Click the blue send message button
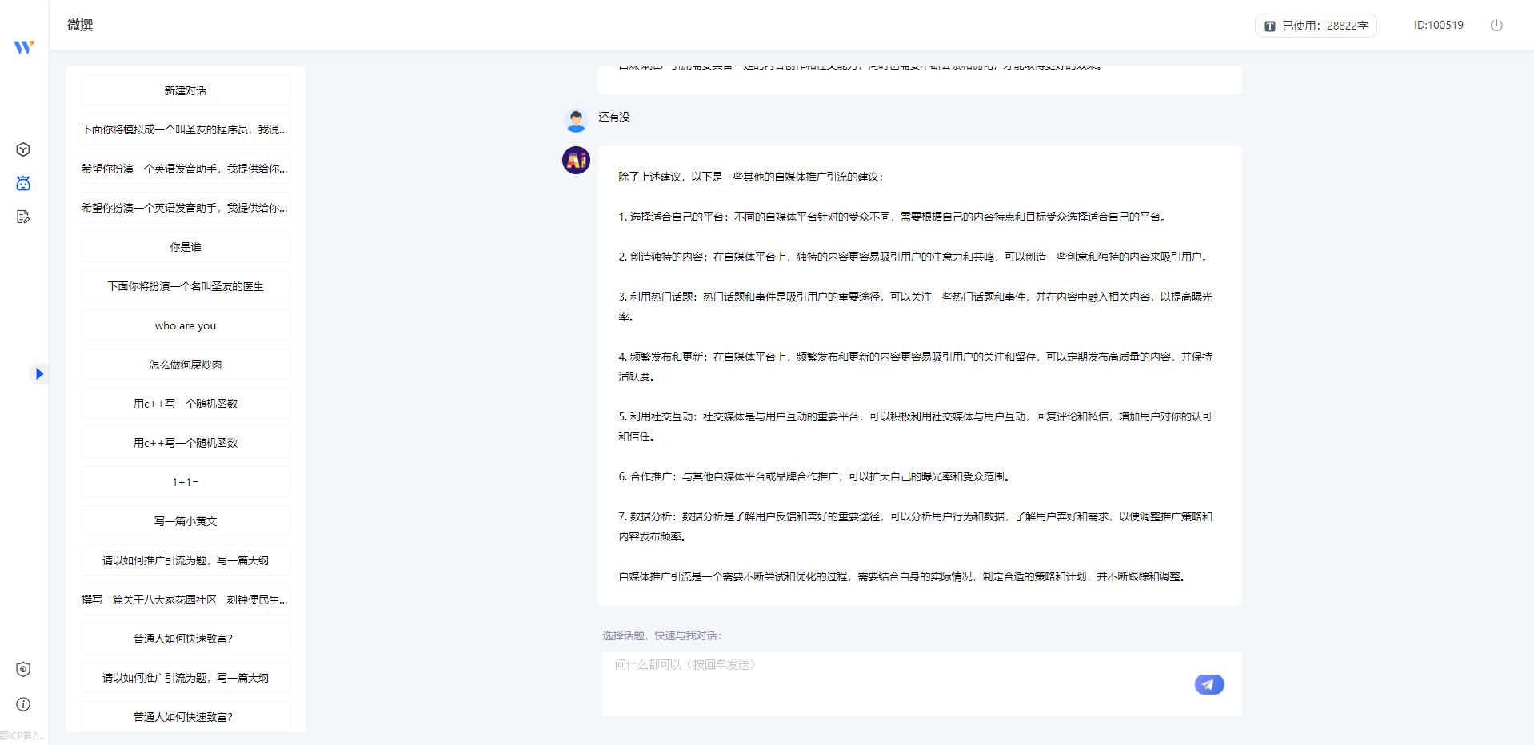 [1208, 684]
